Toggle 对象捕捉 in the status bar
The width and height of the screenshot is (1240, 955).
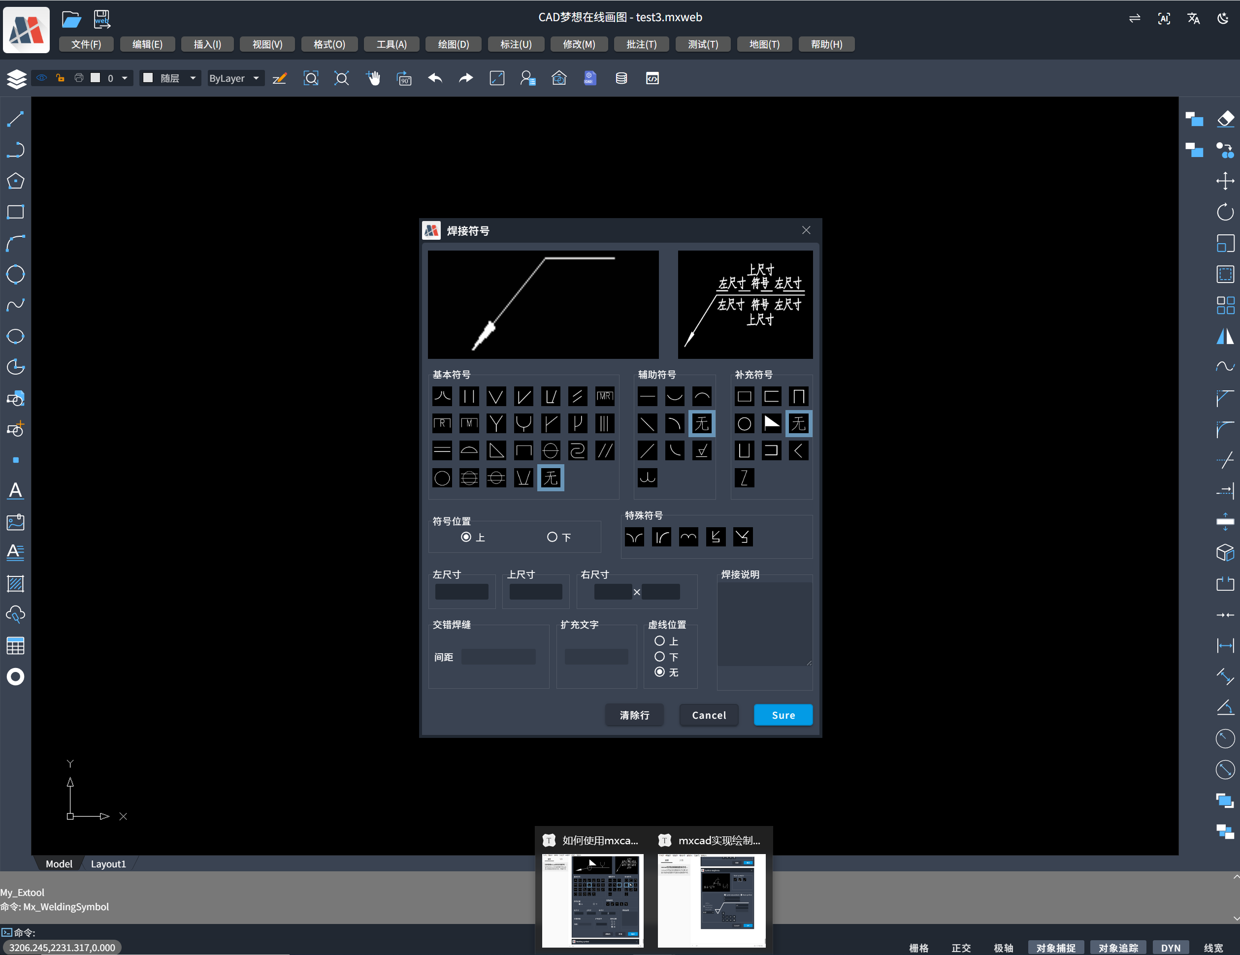pos(1057,948)
